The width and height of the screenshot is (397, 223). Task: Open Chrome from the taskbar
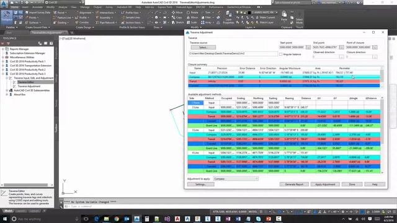click(x=117, y=219)
